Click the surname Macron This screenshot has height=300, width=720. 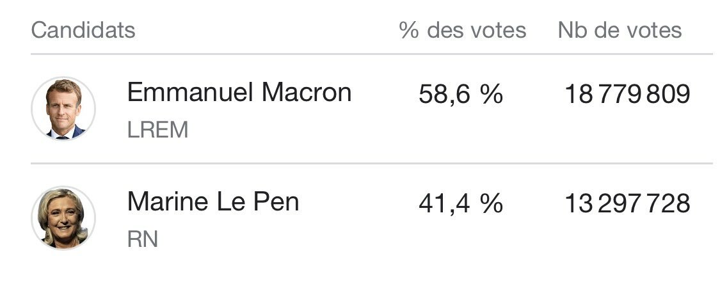tap(307, 92)
